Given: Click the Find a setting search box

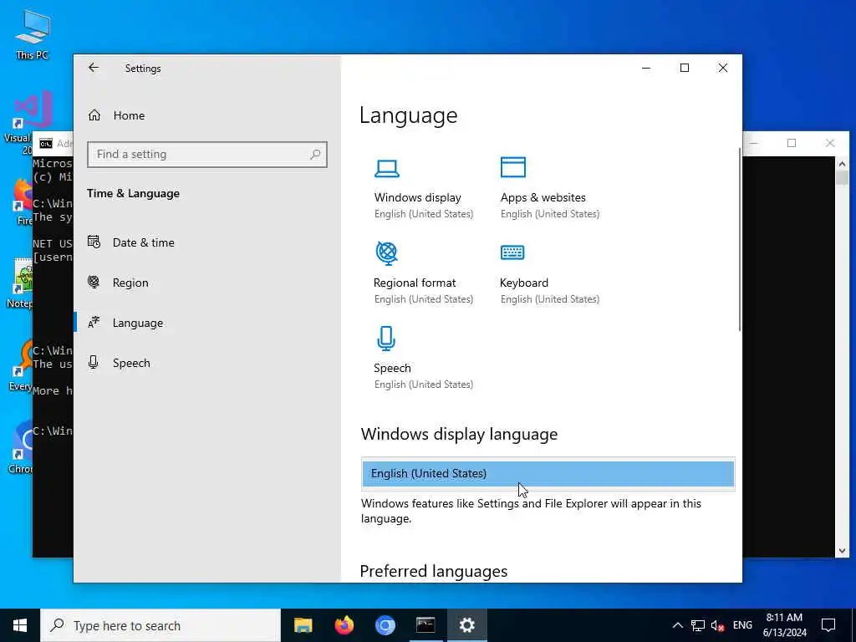Looking at the screenshot, I should (x=207, y=155).
